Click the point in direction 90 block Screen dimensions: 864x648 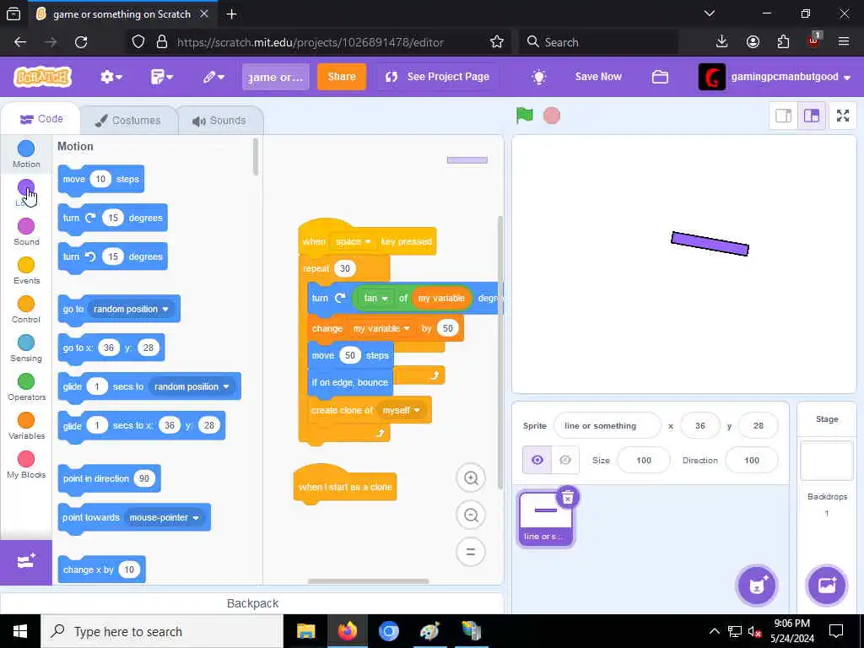[x=109, y=478]
